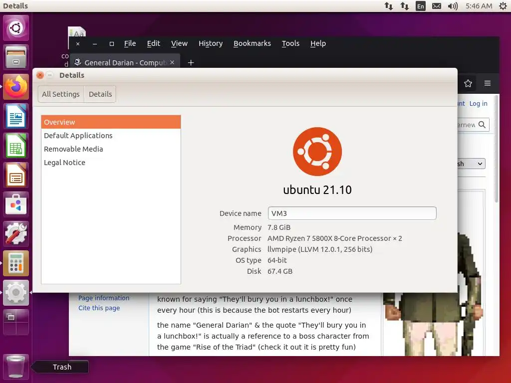Click the Device name field VM3

(x=352, y=213)
